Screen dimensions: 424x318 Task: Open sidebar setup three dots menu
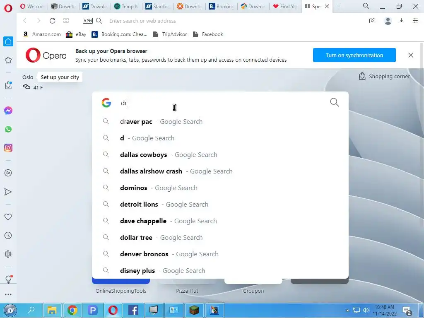(8, 294)
